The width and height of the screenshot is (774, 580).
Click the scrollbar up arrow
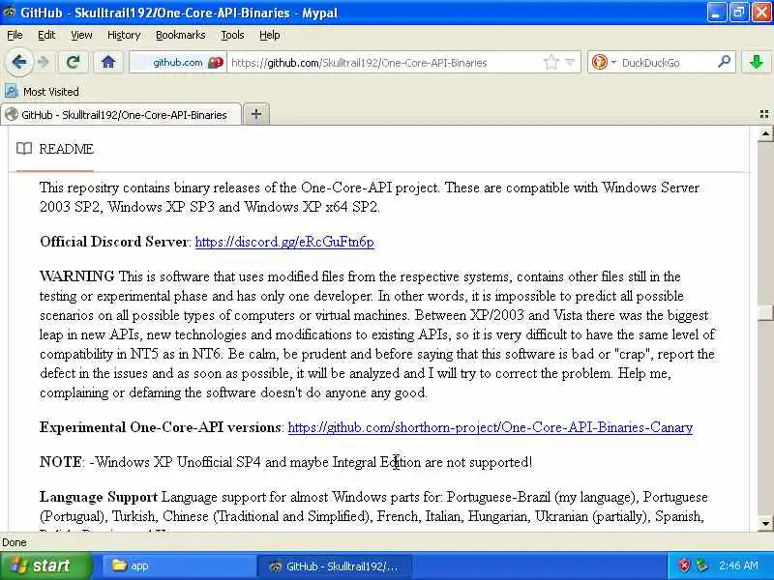click(x=765, y=133)
